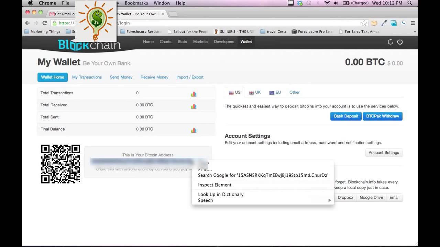Go back with browser back arrow

(x=27, y=23)
